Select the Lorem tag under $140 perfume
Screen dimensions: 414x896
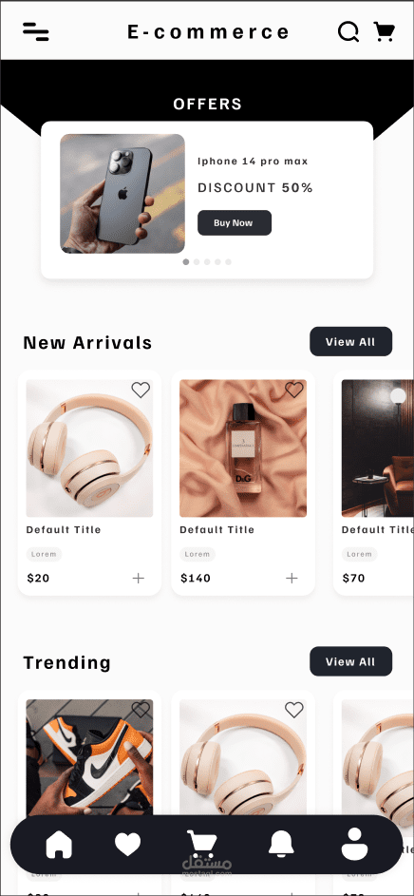[x=197, y=554]
